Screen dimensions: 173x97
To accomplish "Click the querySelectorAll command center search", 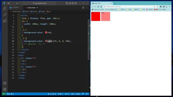I will (39, 3).
